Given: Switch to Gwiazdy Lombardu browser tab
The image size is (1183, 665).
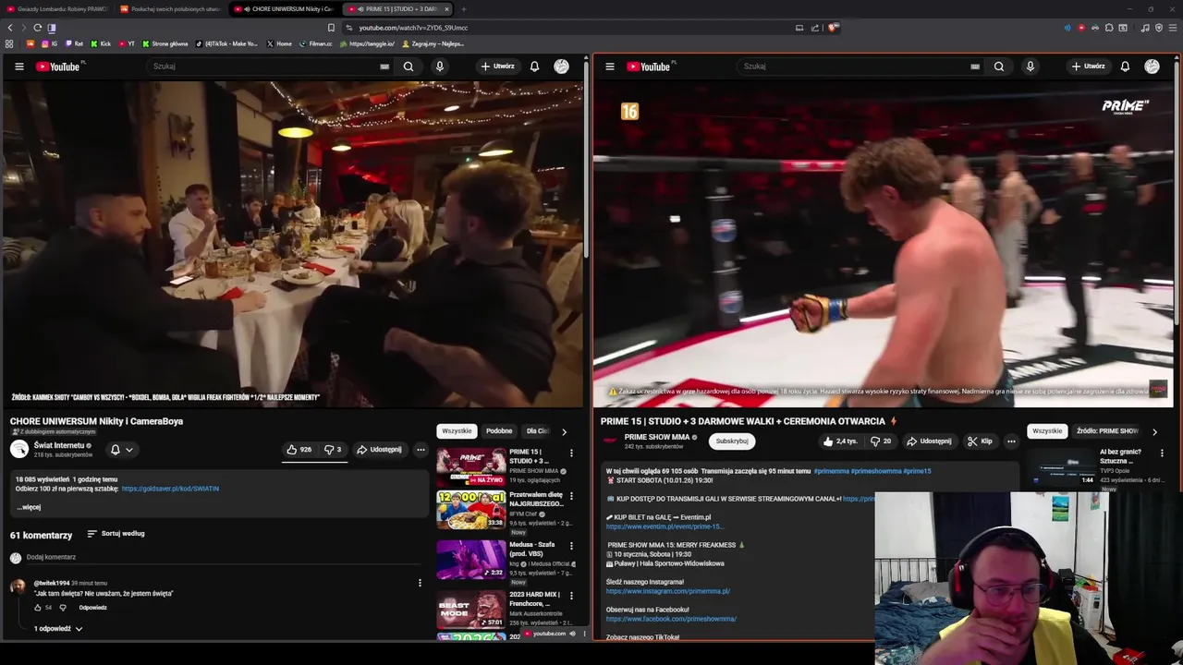Looking at the screenshot, I should tap(57, 9).
